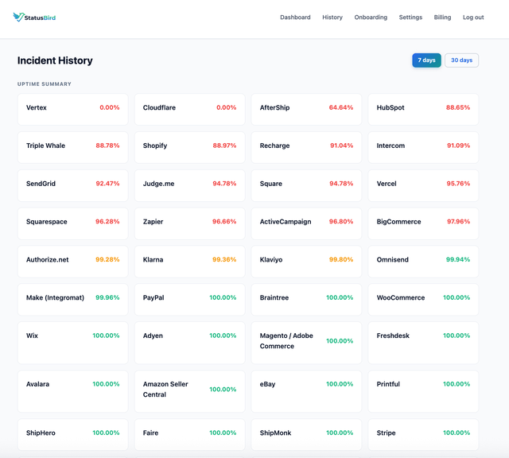Click the PayPal service name
Screen dimensions: 509x458
153,297
